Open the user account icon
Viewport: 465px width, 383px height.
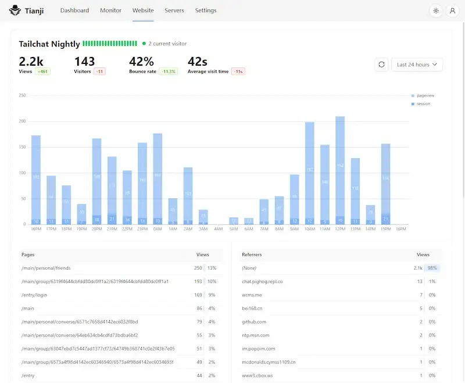click(x=452, y=10)
